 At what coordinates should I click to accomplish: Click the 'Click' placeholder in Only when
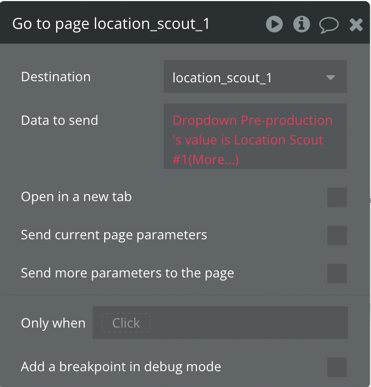click(x=126, y=323)
